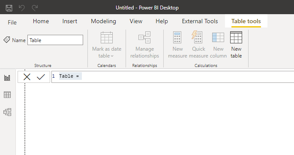
Task: Click the line number 1 in formula bar
Action: point(54,76)
